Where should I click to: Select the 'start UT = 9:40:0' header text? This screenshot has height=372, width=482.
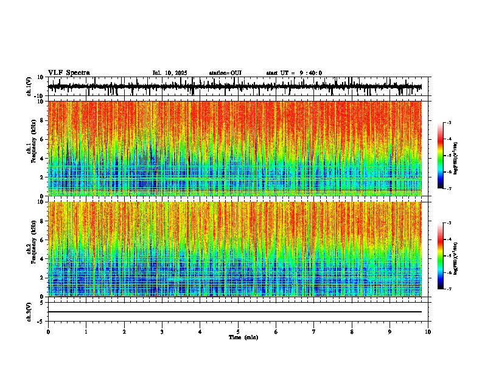[294, 73]
